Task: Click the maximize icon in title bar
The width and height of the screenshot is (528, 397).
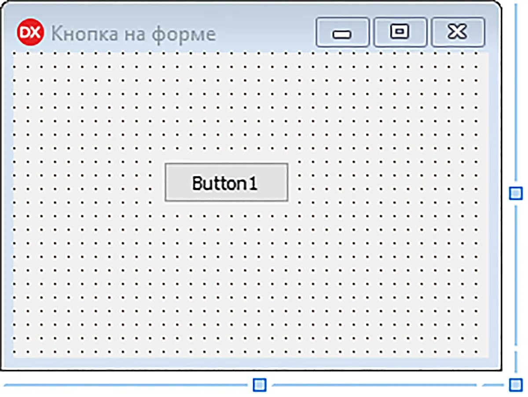Action: [x=400, y=32]
